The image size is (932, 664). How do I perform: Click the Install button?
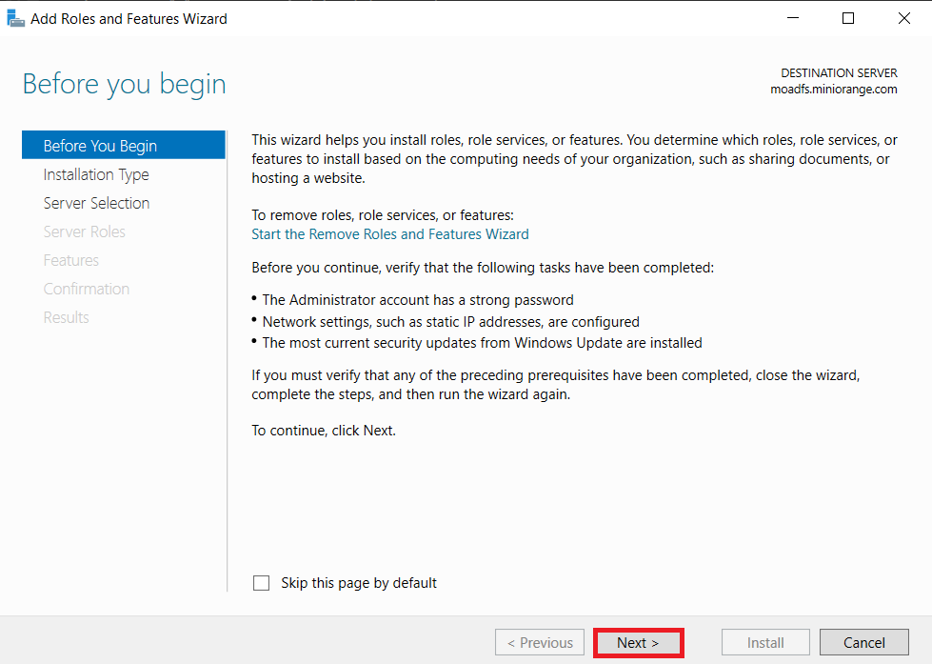coord(764,642)
